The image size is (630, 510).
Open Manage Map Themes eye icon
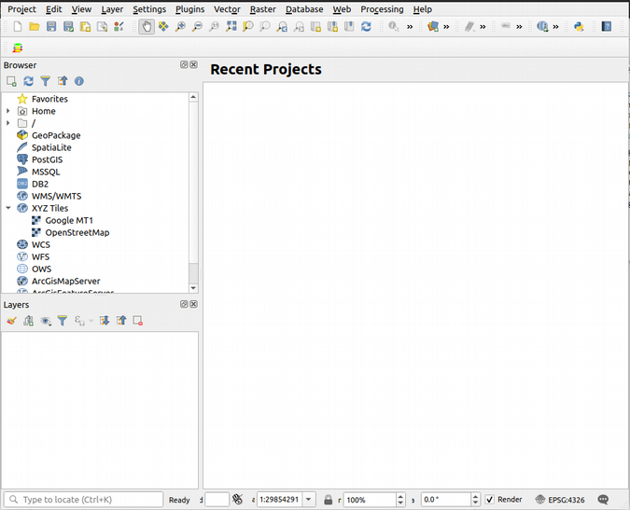45,321
